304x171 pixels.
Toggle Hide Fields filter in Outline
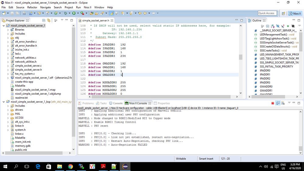tap(278, 26)
